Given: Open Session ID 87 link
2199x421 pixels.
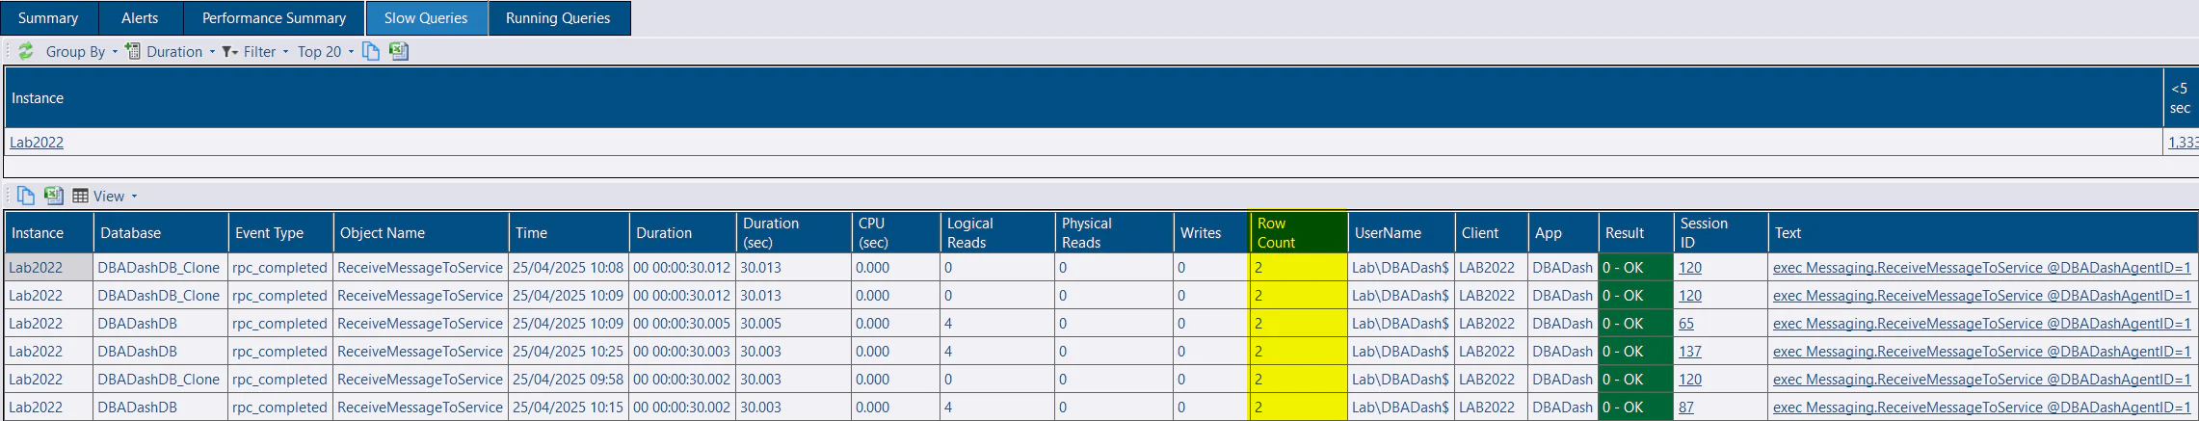Looking at the screenshot, I should tap(1686, 408).
